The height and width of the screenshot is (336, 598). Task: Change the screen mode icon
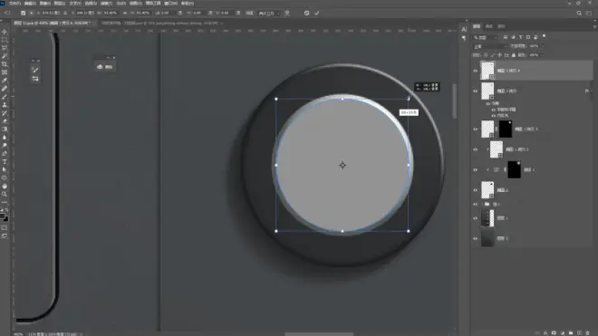pyautogui.click(x=5, y=236)
